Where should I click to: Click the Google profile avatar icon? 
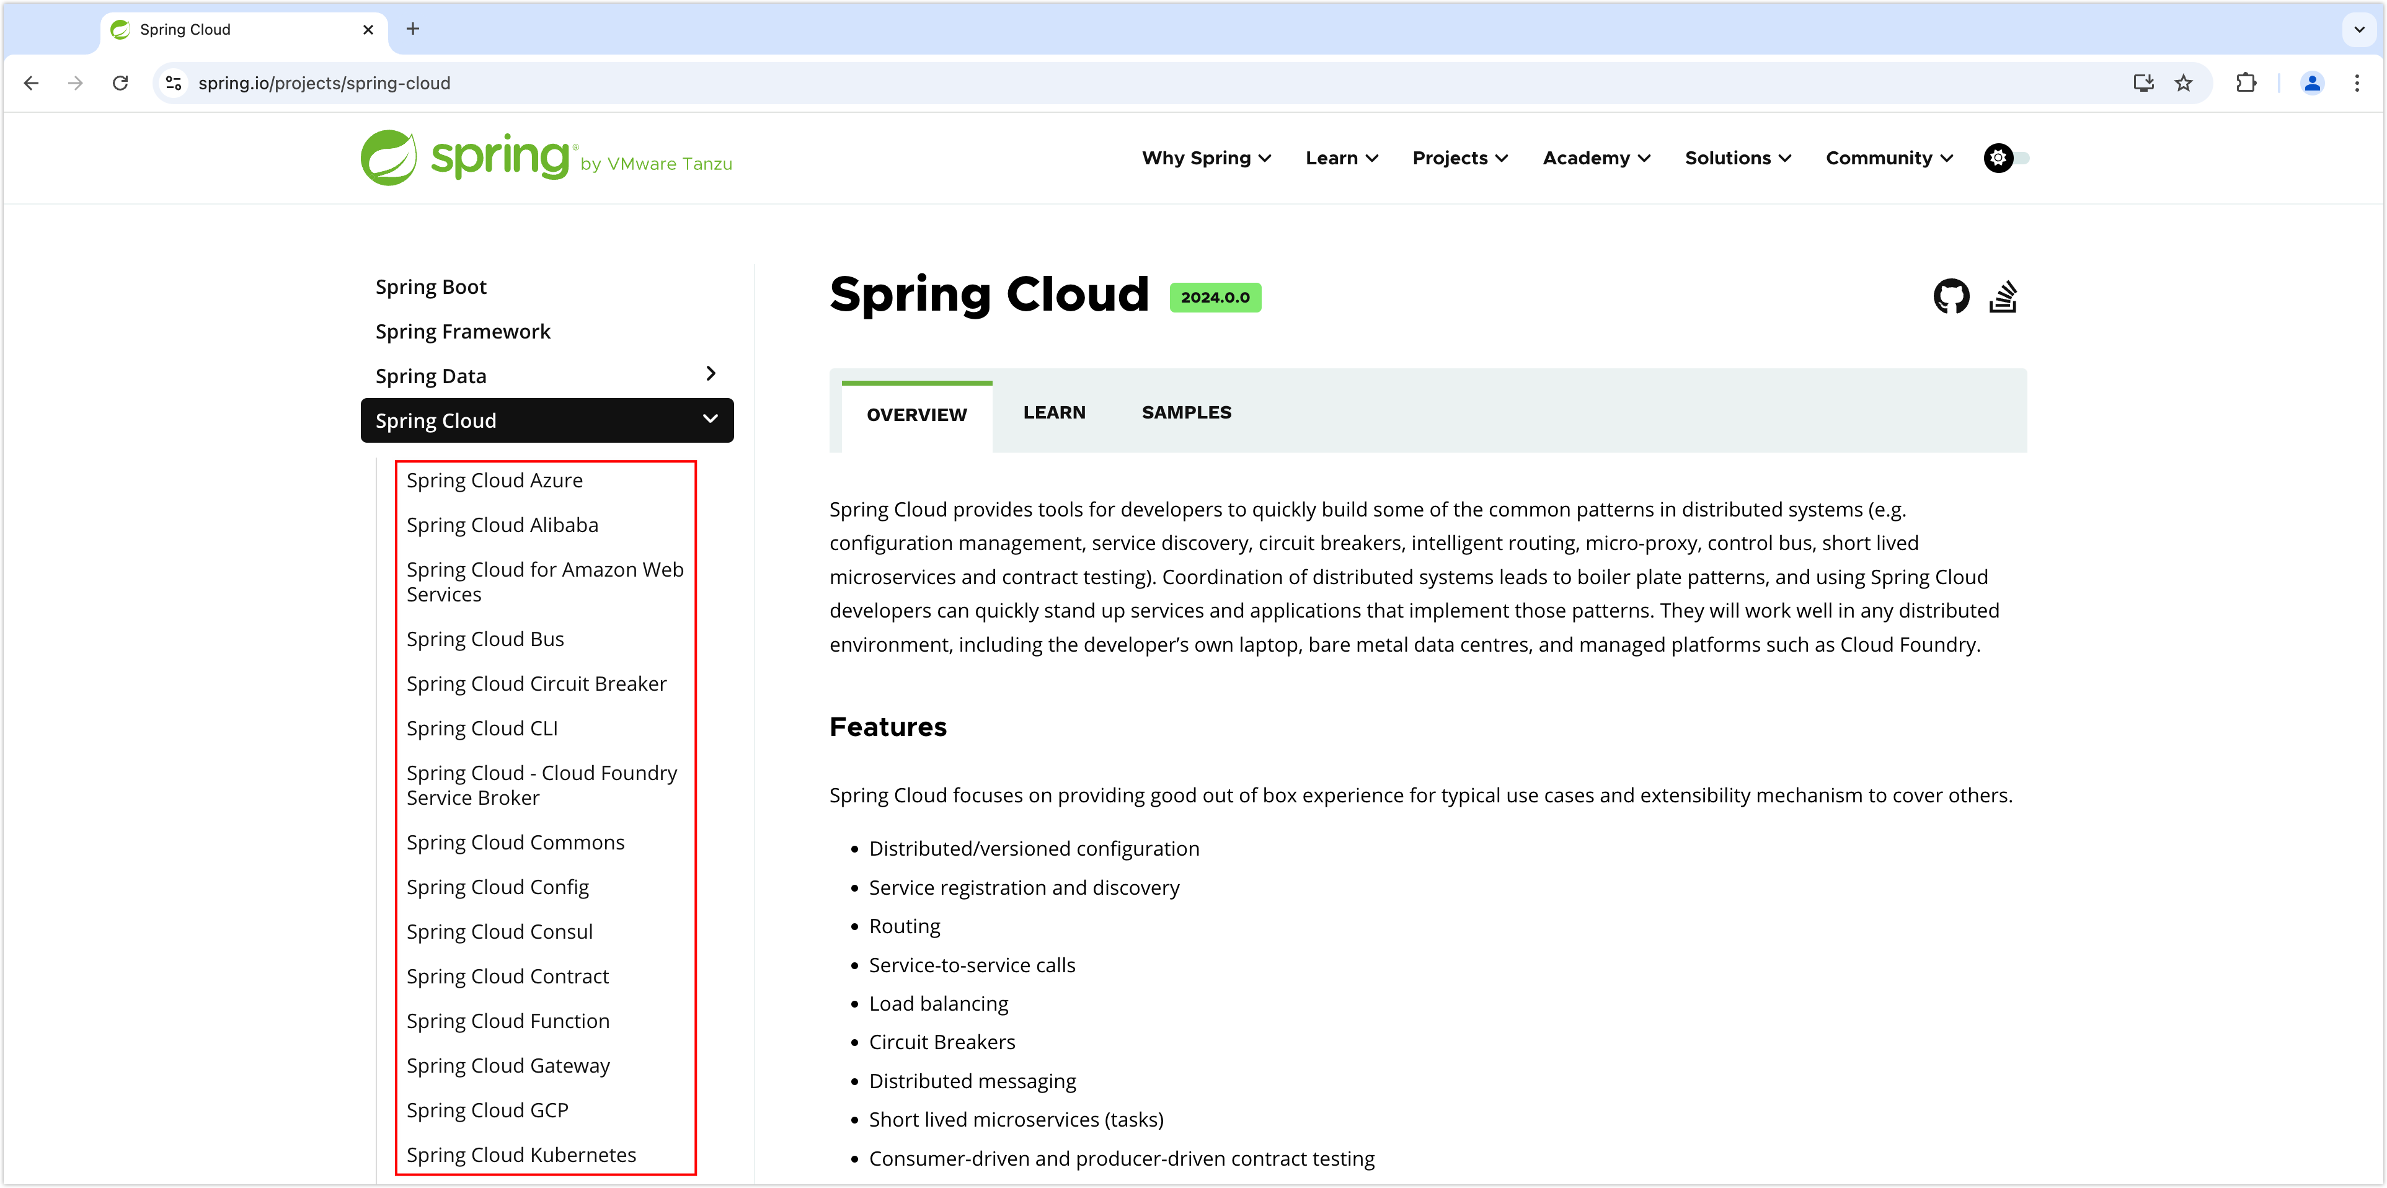2312,82
